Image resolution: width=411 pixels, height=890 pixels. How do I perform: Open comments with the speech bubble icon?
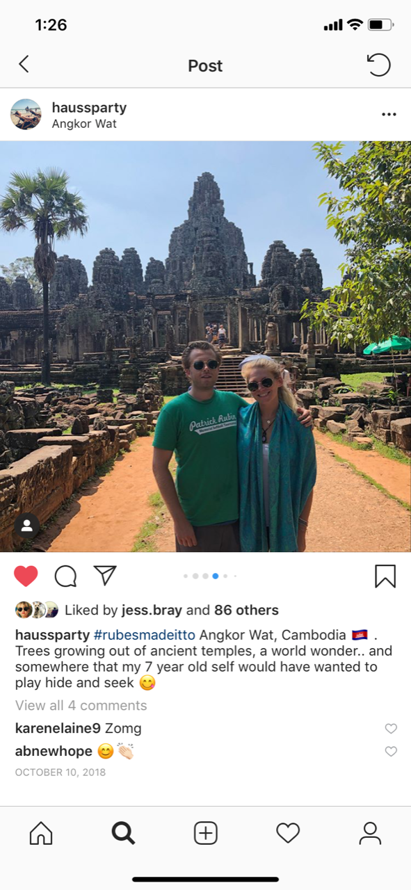point(65,576)
